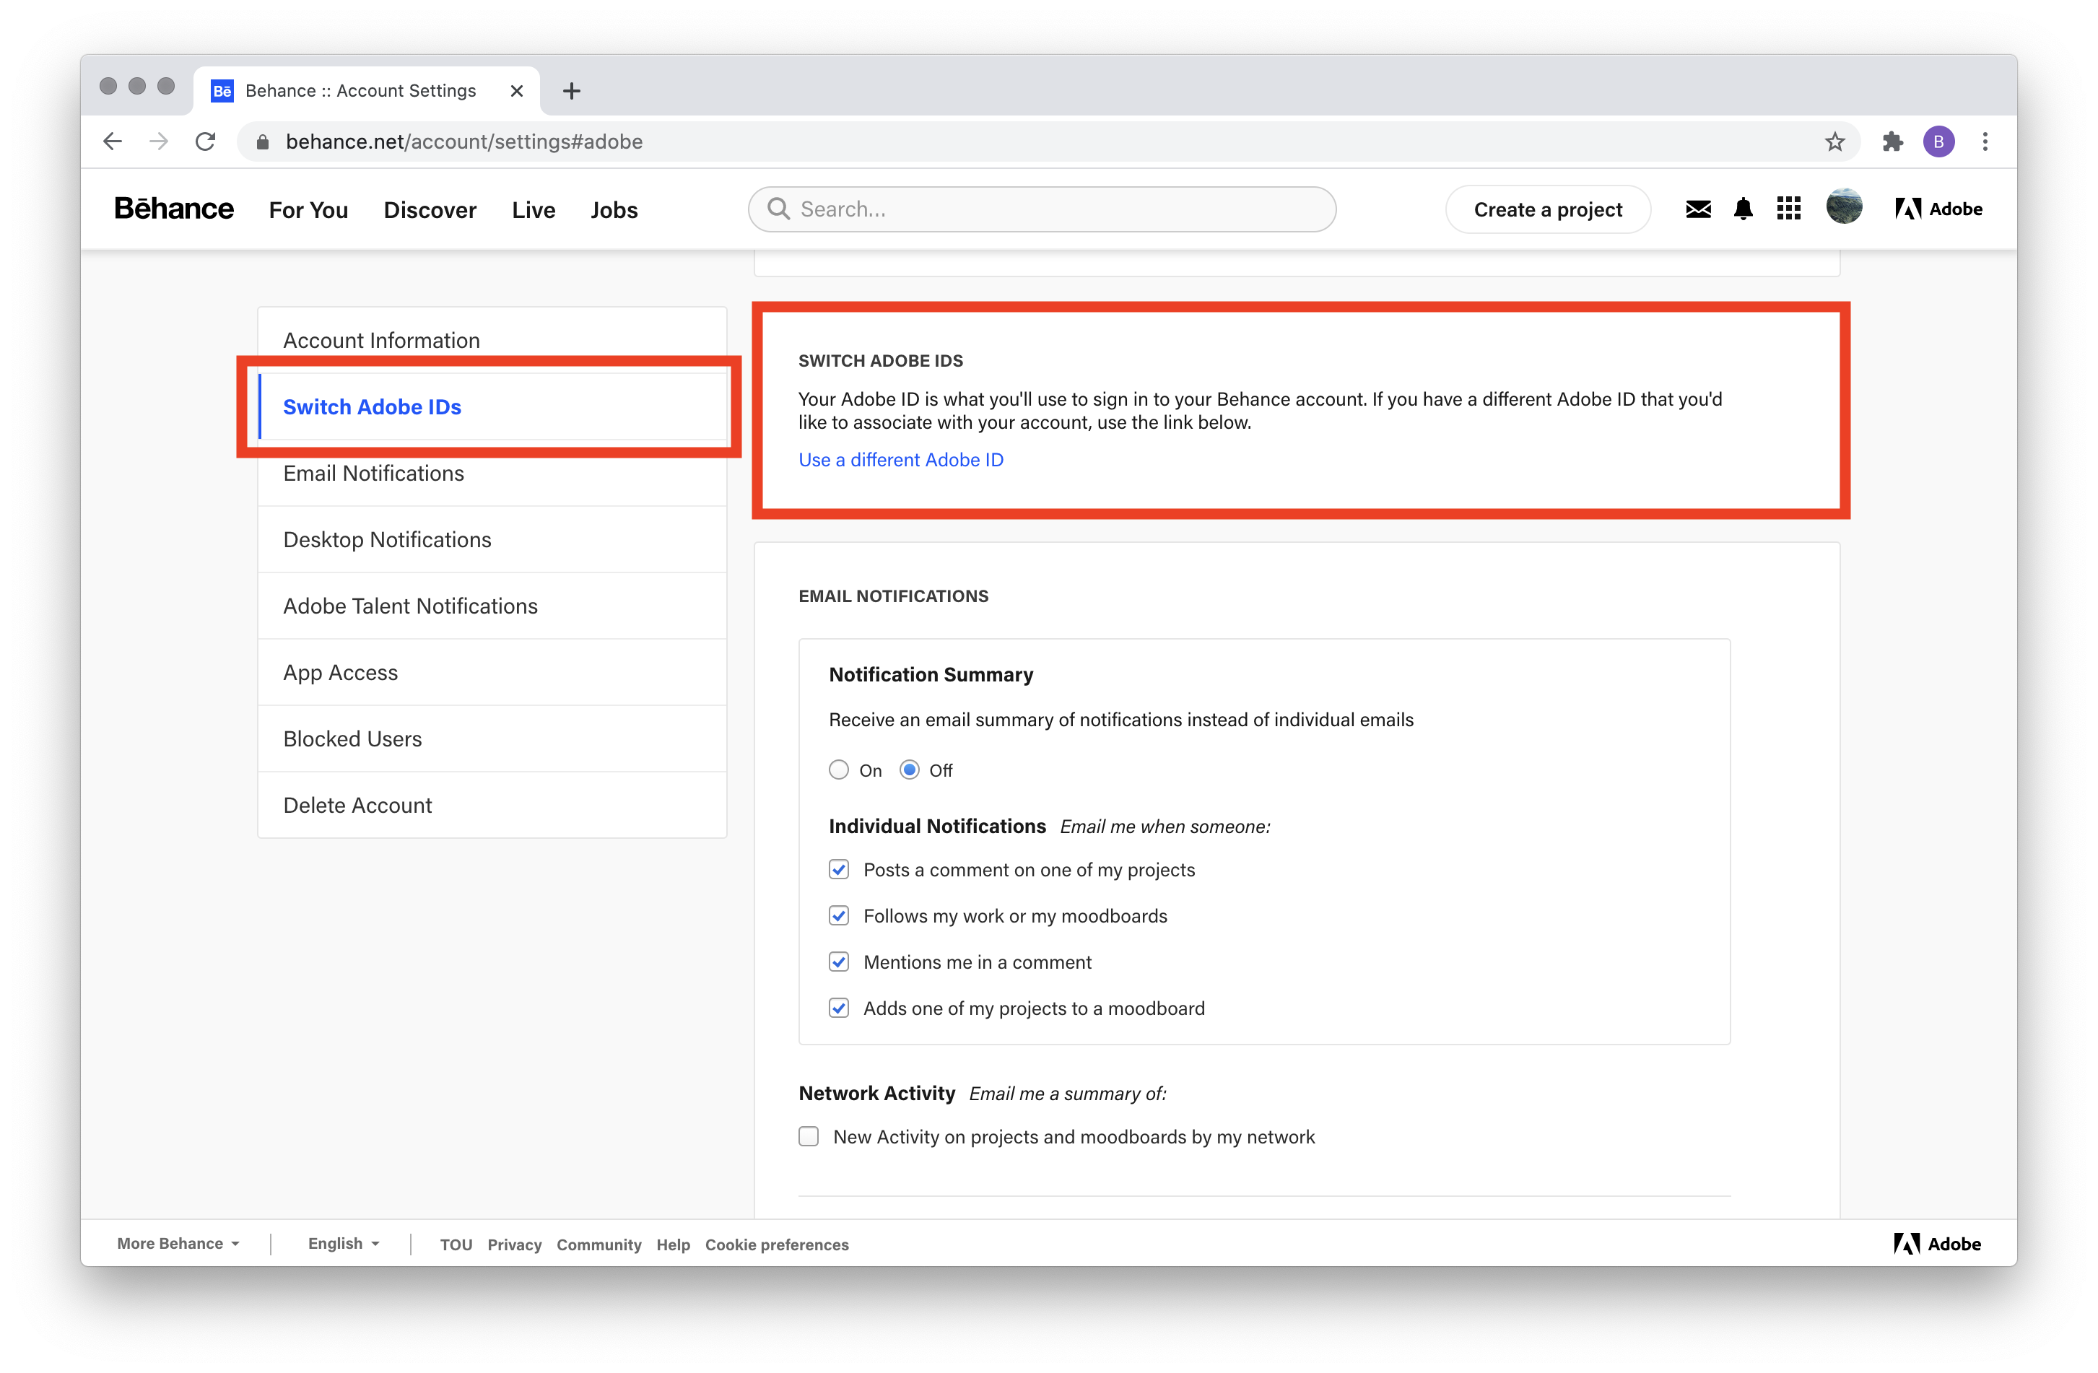The height and width of the screenshot is (1373, 2098).
Task: Click the browser back arrow
Action: click(112, 141)
